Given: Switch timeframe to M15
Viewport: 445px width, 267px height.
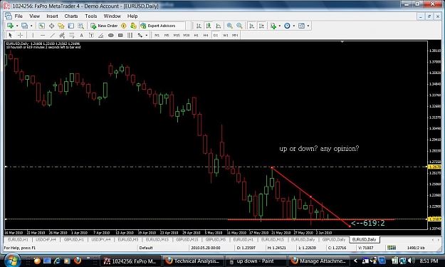Looking at the screenshot, I should (x=177, y=35).
